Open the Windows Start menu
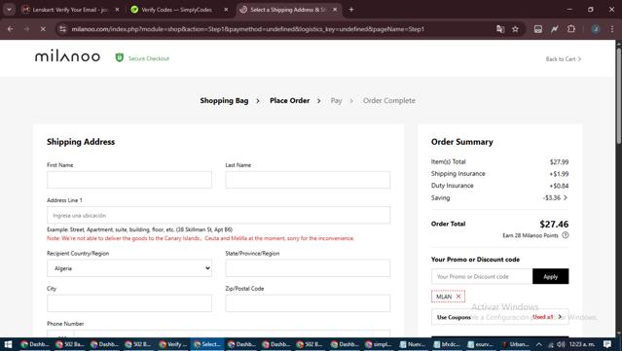Screen dimensions: 622x351 8,344
